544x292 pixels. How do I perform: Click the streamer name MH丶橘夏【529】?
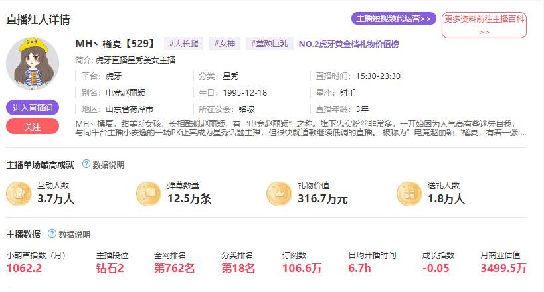(116, 44)
